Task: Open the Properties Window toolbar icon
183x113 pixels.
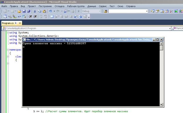Action: tap(157, 11)
